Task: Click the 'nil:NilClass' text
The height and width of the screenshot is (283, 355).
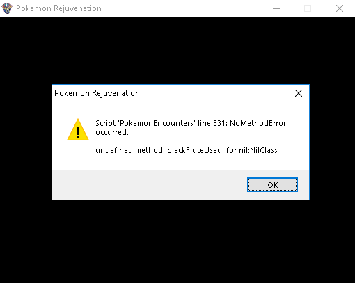Action: point(258,150)
